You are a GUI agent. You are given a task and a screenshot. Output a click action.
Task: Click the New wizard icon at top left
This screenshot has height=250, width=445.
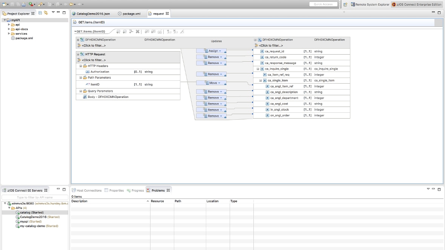[5, 4]
